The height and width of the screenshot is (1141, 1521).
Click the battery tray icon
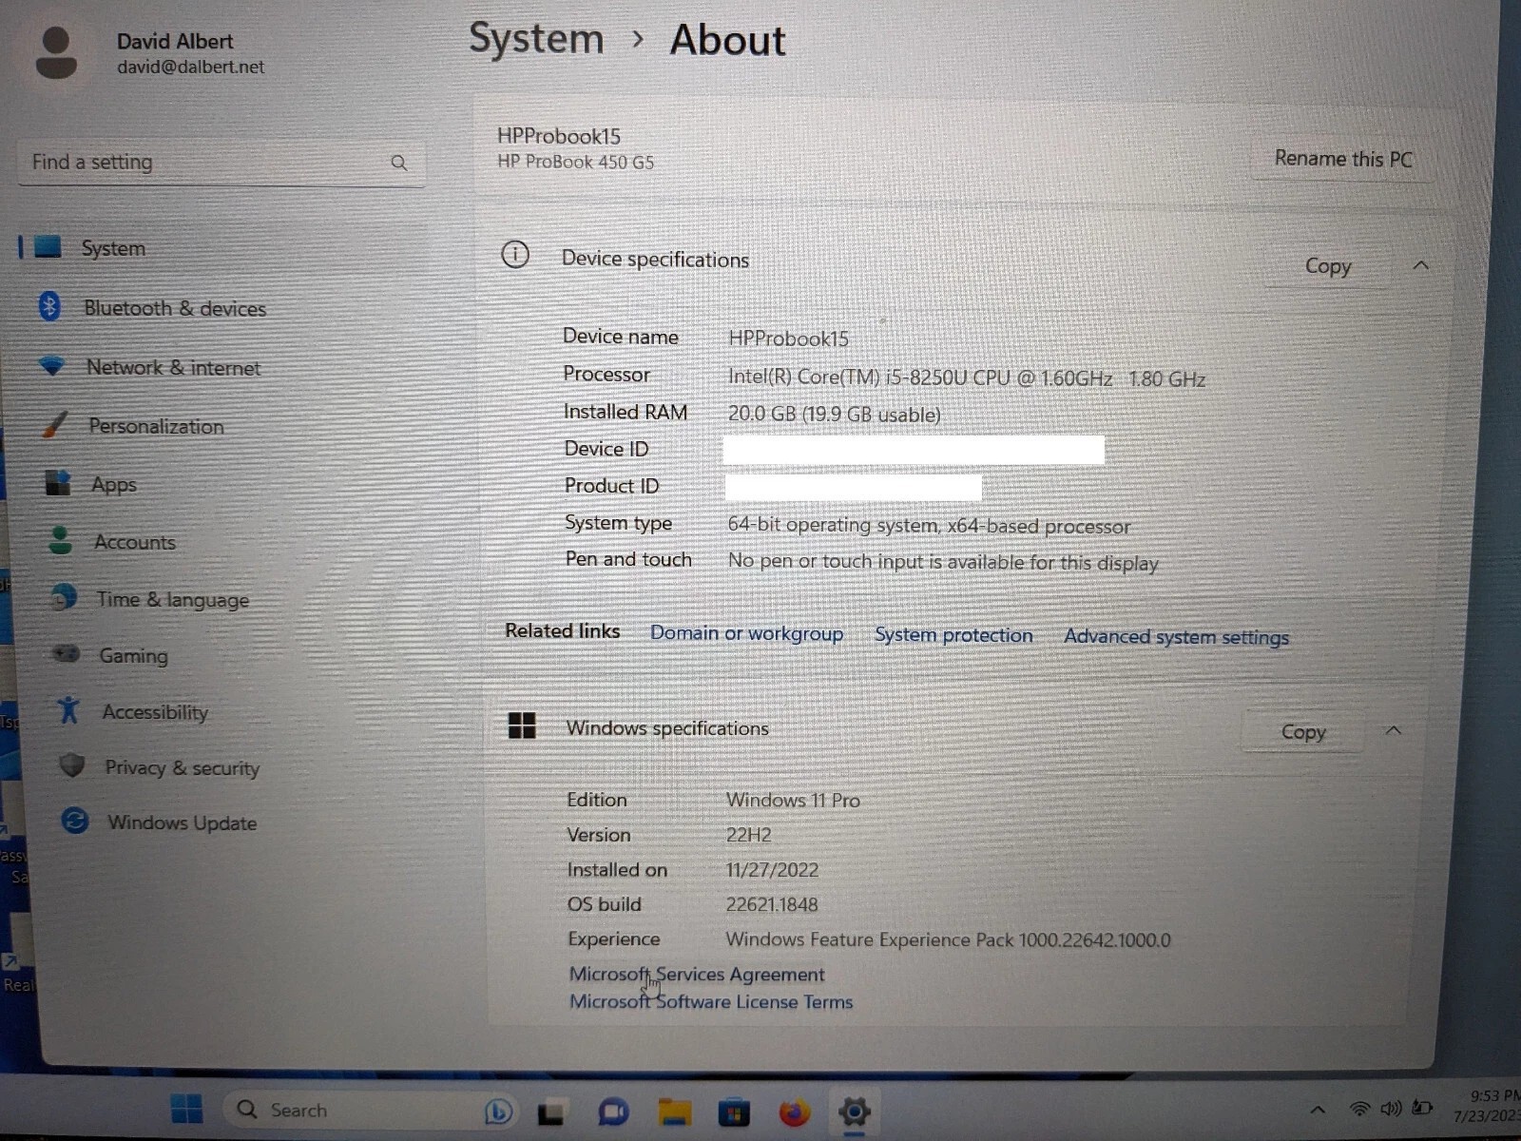point(1422,1108)
